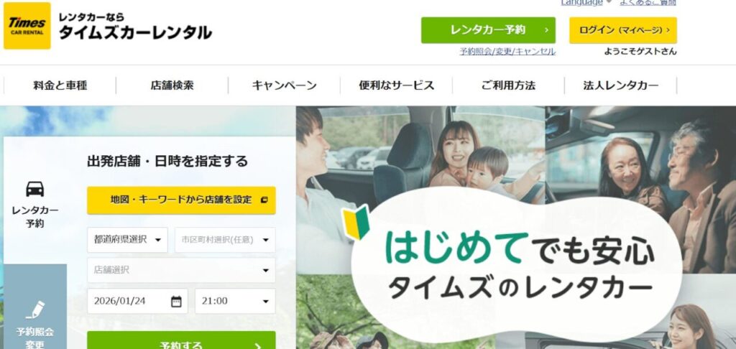Go to 店舗検索 in navigation
This screenshot has height=349, width=736.
pyautogui.click(x=172, y=85)
